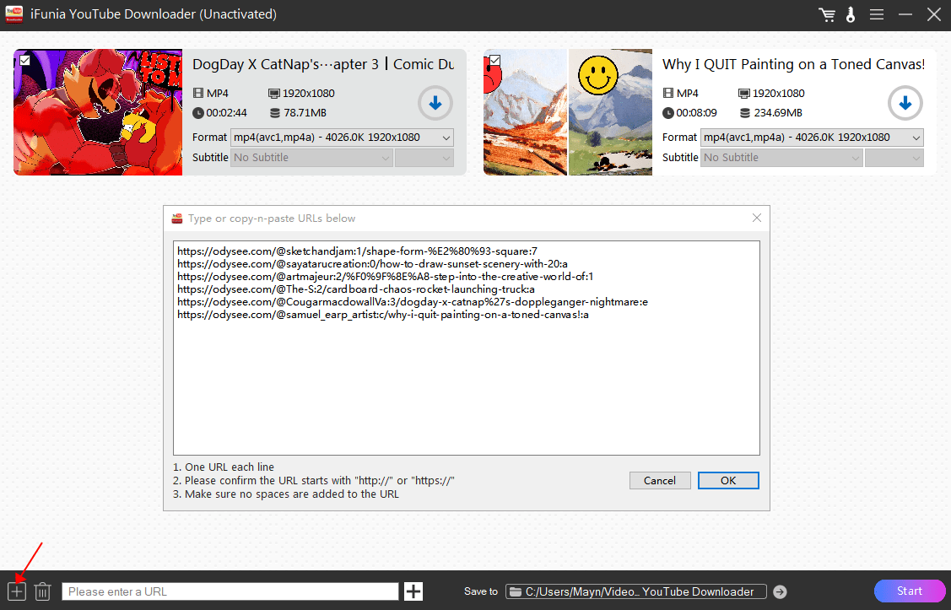Screen dimensions: 951x610
Task: Expand Format dropdown for painting video
Action: pyautogui.click(x=812, y=138)
